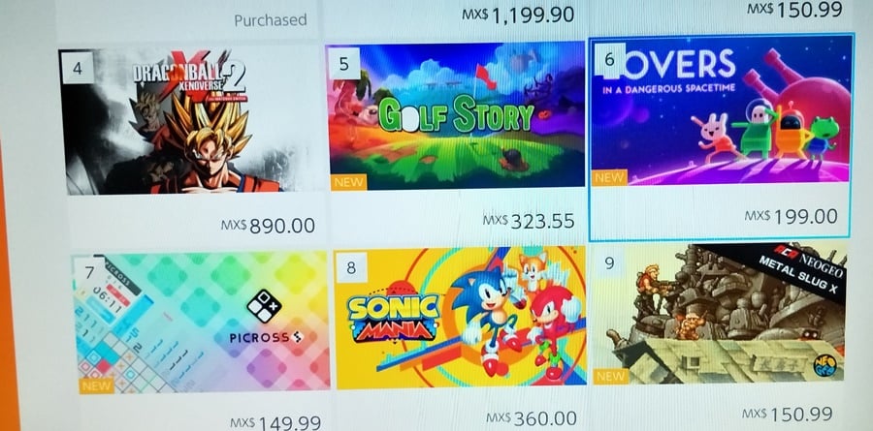The width and height of the screenshot is (873, 431).
Task: Click the rank number 5 badge
Action: pos(343,63)
